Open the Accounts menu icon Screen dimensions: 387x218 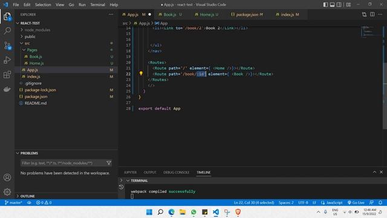click(7, 177)
